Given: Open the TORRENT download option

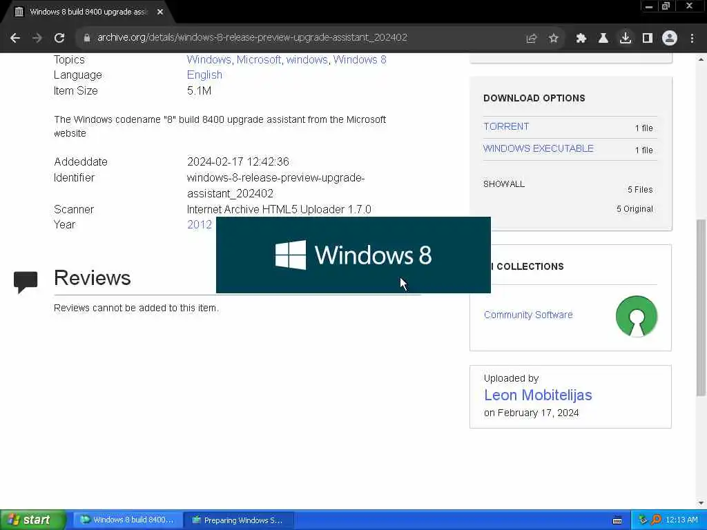Looking at the screenshot, I should click(x=506, y=127).
